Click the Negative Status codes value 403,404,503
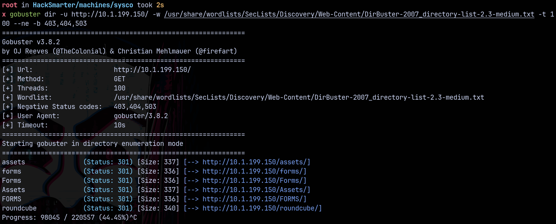Screen dimensions: 556x224 pos(135,107)
